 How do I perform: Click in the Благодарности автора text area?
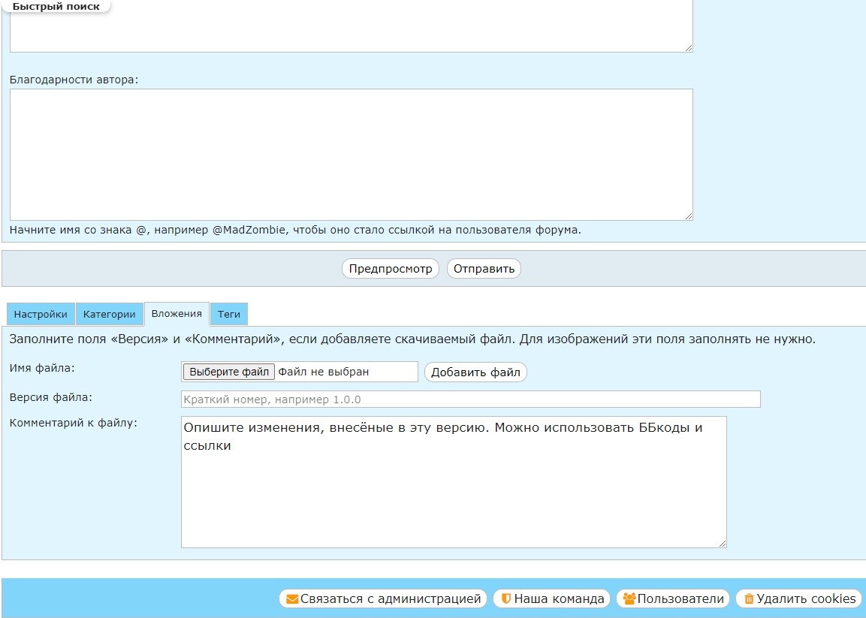[x=351, y=155]
